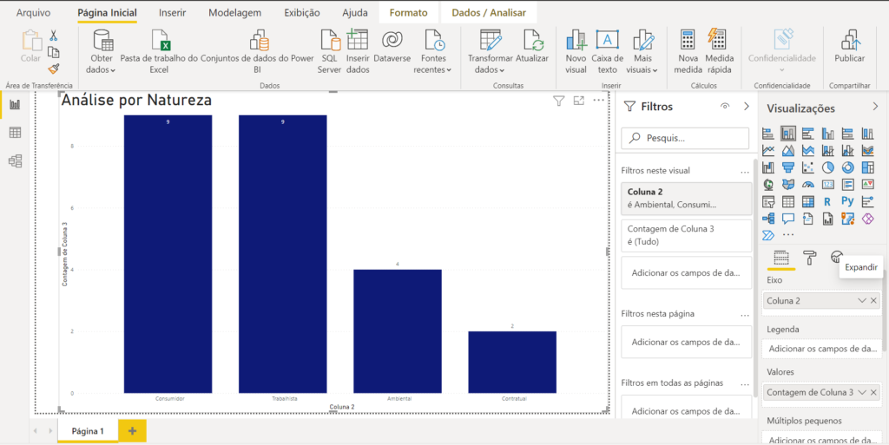The width and height of the screenshot is (889, 445).
Task: Select the clustered column chart visual
Action: point(827,134)
